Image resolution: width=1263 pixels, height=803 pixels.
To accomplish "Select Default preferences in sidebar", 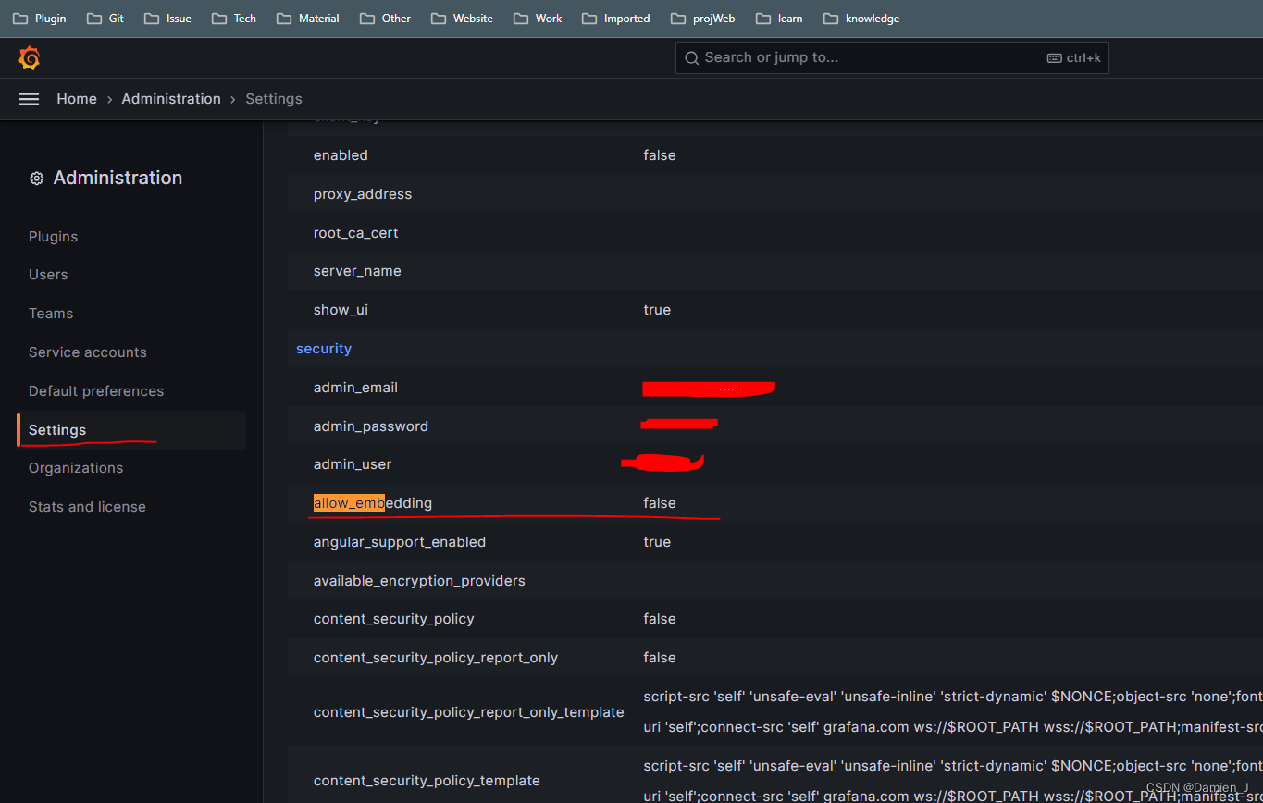I will [x=95, y=390].
